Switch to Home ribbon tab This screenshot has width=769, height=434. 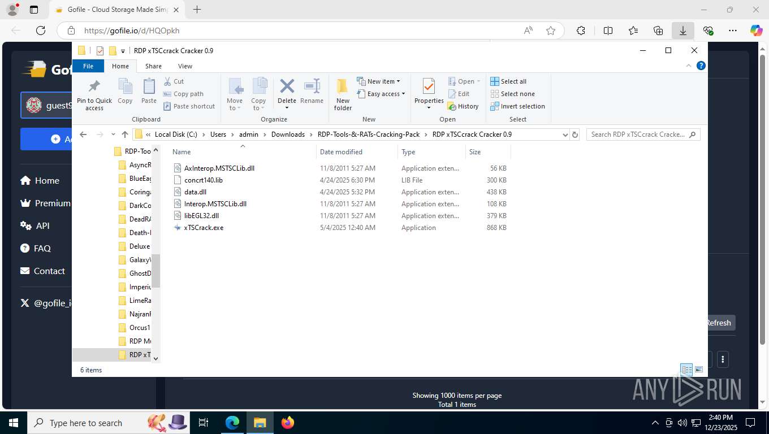[x=120, y=66]
